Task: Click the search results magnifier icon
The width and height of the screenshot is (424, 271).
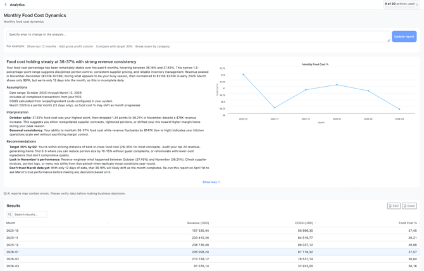Action: click(10, 215)
